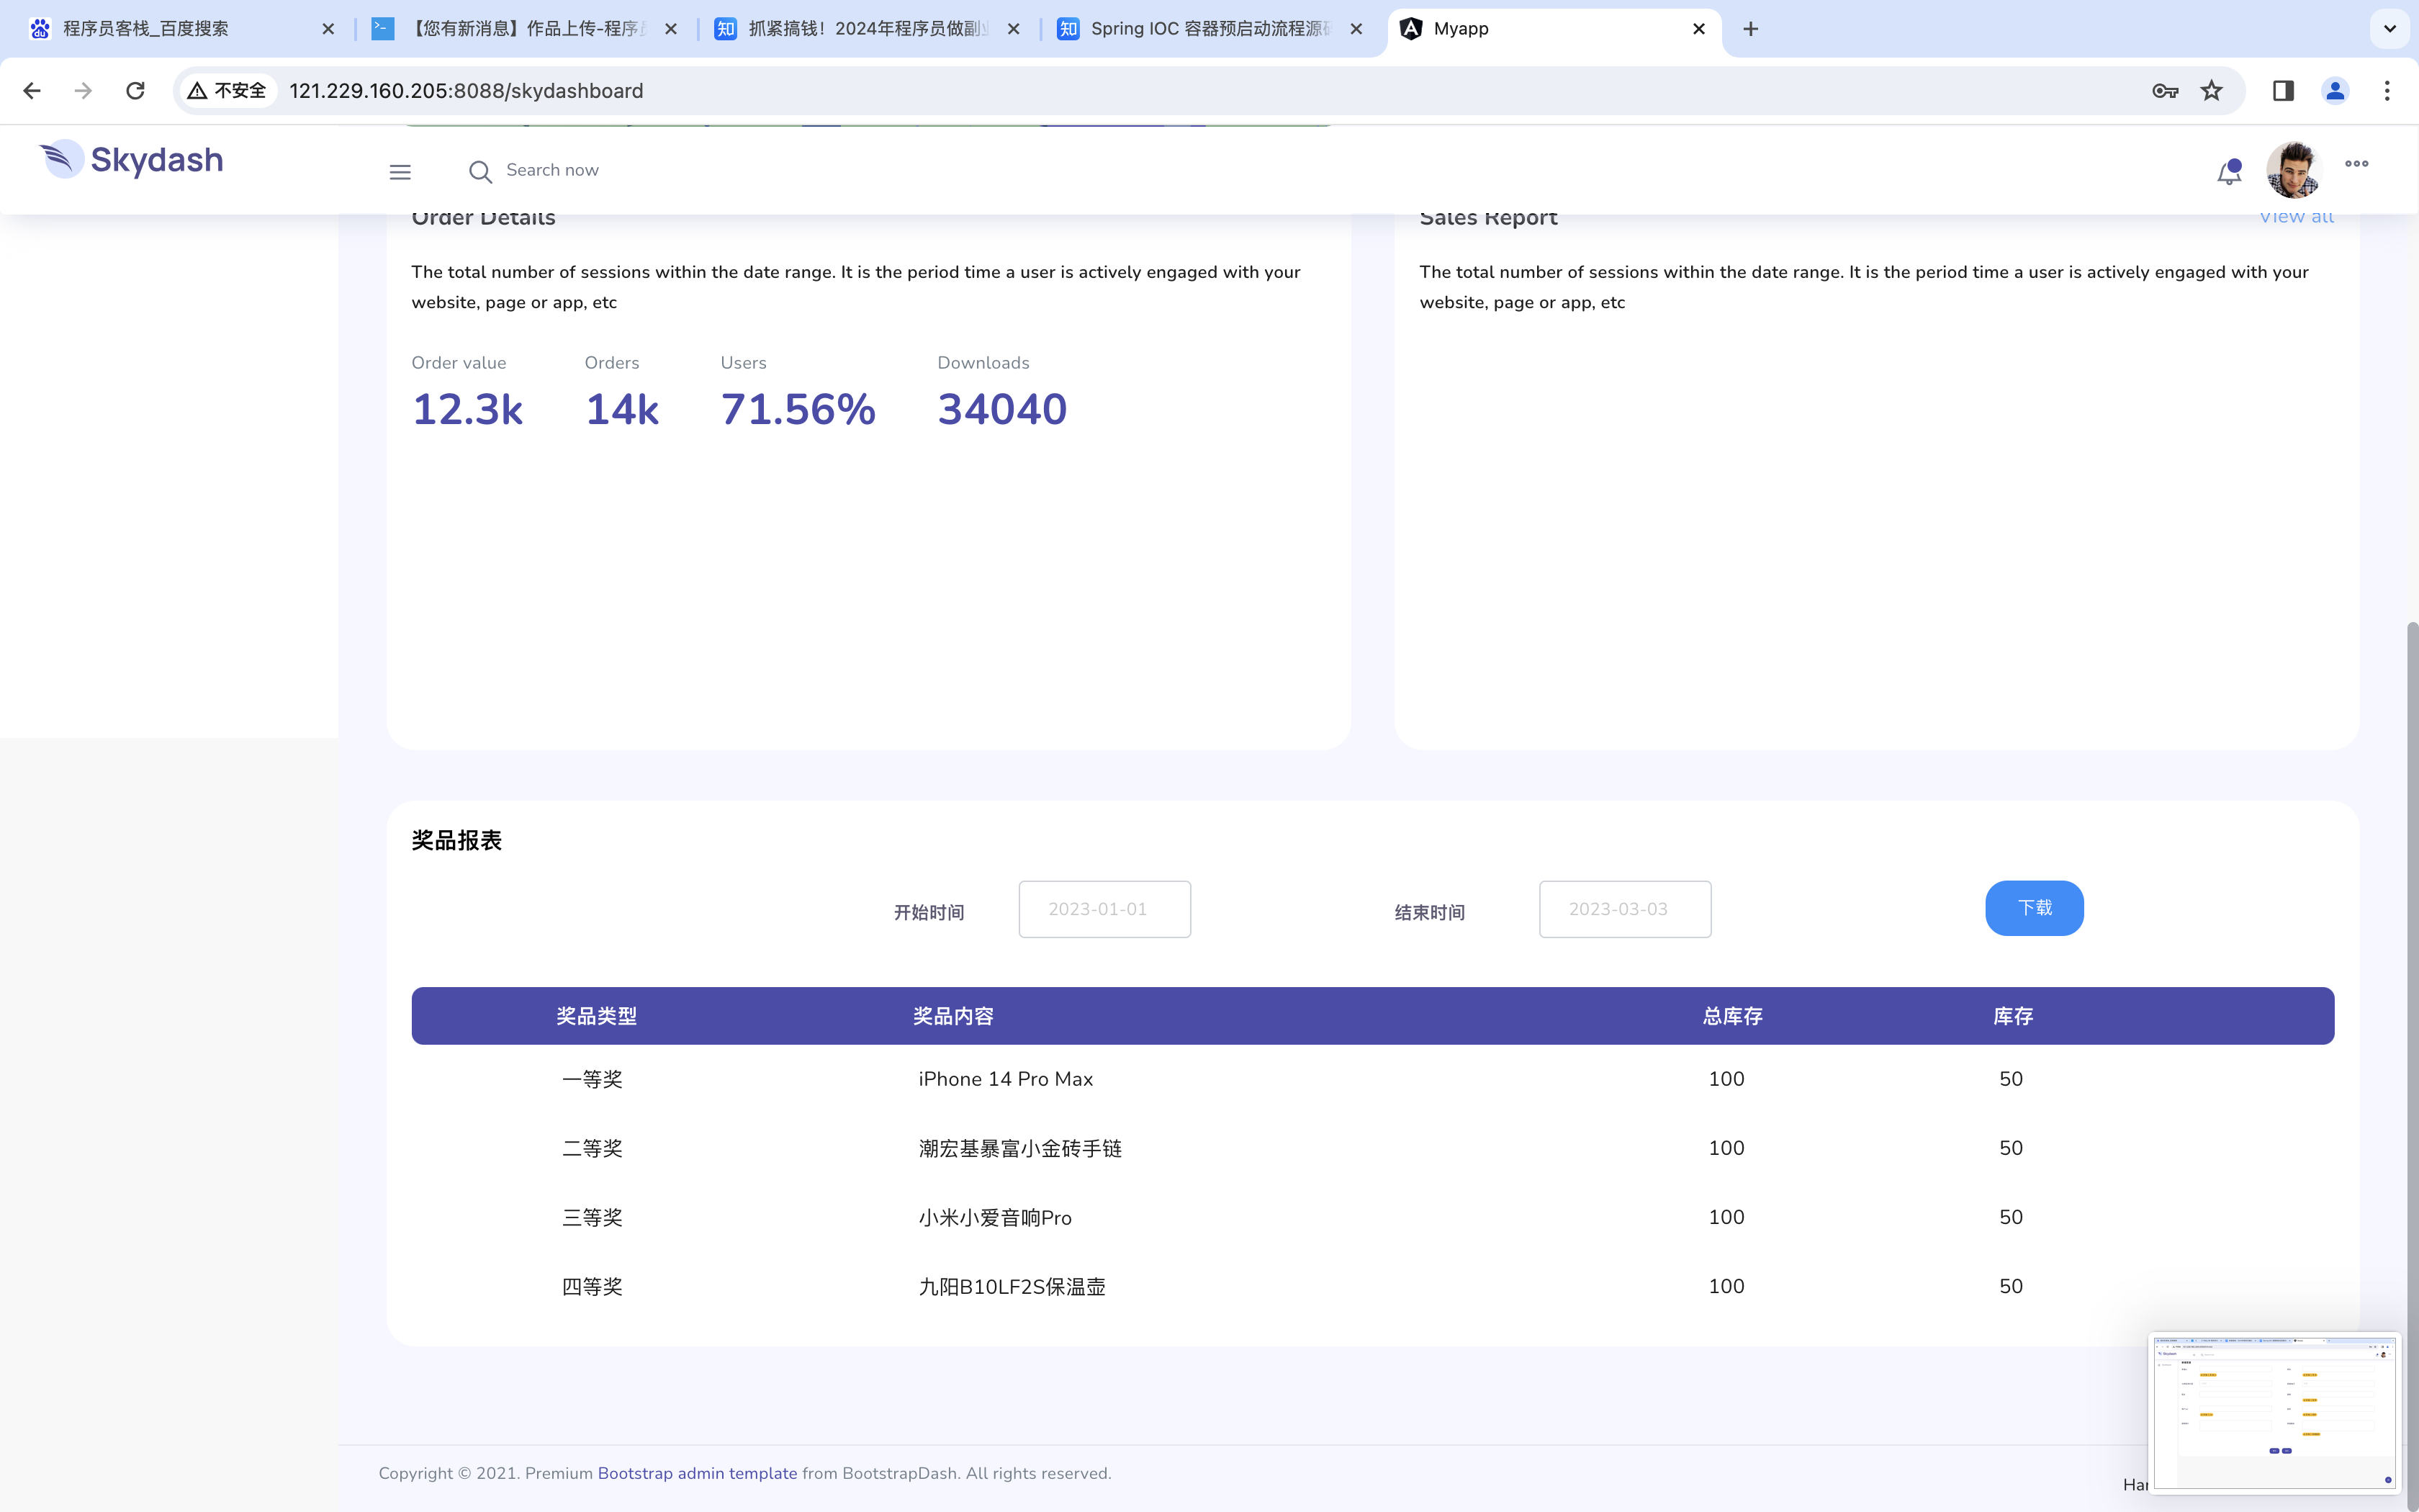Open View all in Sales Report
Screen dimensions: 2419x1512
coord(2296,217)
